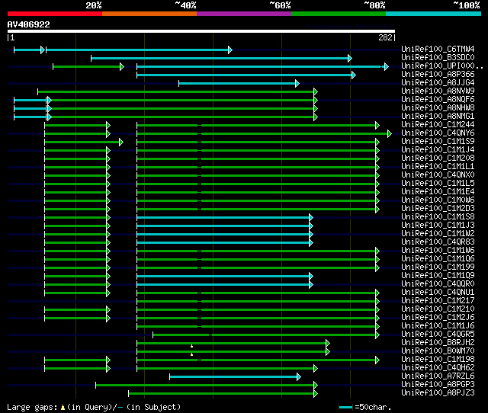Select the UniRef100_C1M1L1 label
This screenshot has width=488, height=413.
[438, 167]
